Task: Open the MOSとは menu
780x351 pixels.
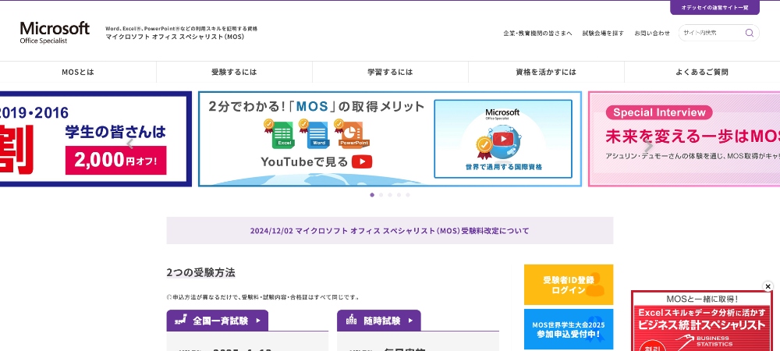Action: [x=78, y=72]
